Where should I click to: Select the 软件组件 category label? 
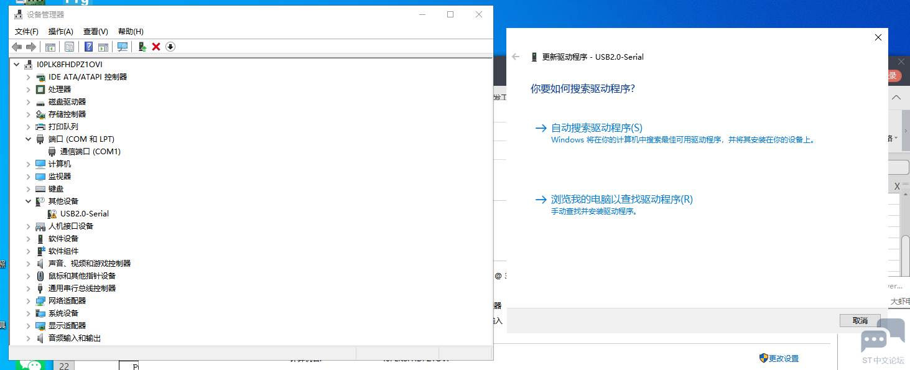click(63, 251)
